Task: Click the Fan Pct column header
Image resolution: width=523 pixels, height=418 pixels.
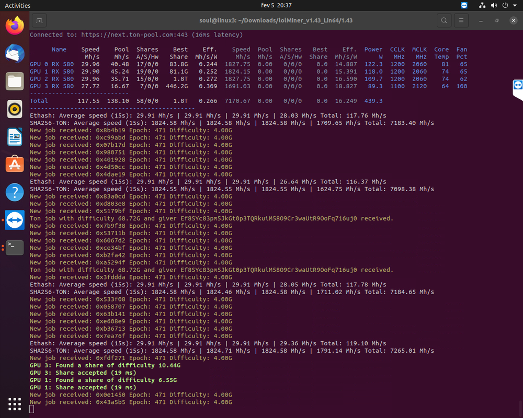Action: pyautogui.click(x=462, y=53)
